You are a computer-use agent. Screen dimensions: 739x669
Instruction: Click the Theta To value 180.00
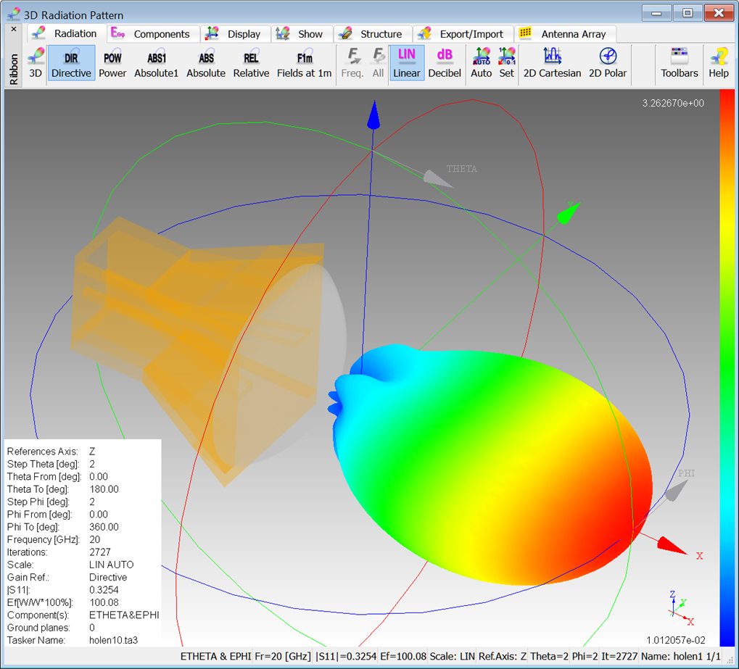point(104,489)
